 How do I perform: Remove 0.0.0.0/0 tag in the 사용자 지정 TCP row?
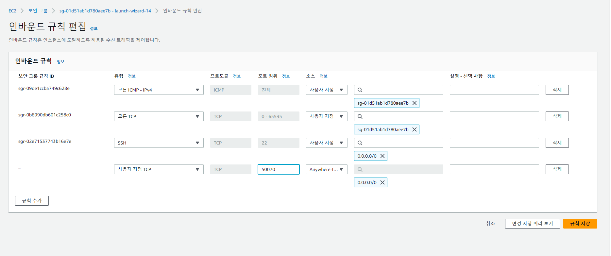[382, 182]
